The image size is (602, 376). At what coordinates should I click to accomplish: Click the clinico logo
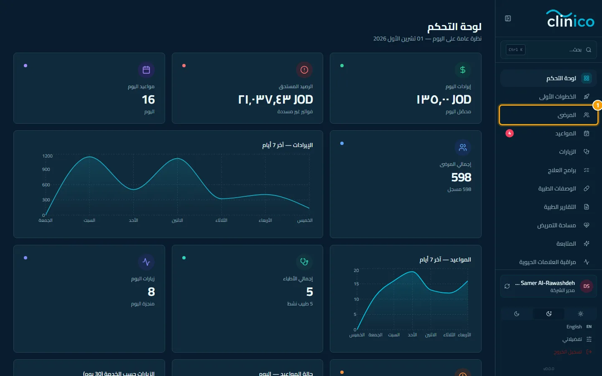(571, 19)
